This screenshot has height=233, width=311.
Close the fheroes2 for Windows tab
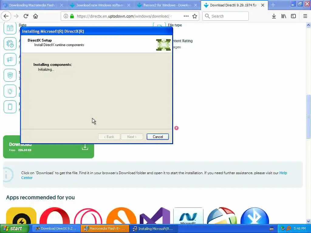pos(196,5)
